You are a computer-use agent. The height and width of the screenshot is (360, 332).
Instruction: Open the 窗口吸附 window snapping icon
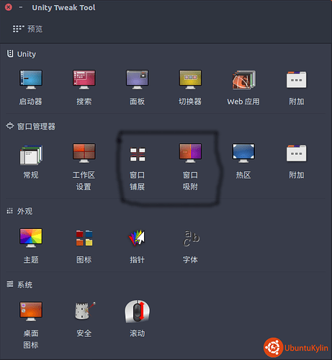pos(190,153)
